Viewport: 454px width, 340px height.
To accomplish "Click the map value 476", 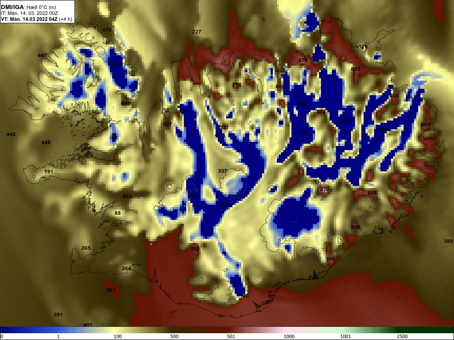I will pyautogui.click(x=107, y=30).
